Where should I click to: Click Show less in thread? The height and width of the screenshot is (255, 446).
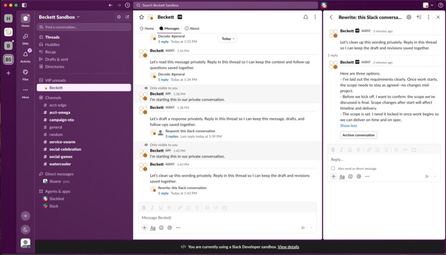coord(349,126)
